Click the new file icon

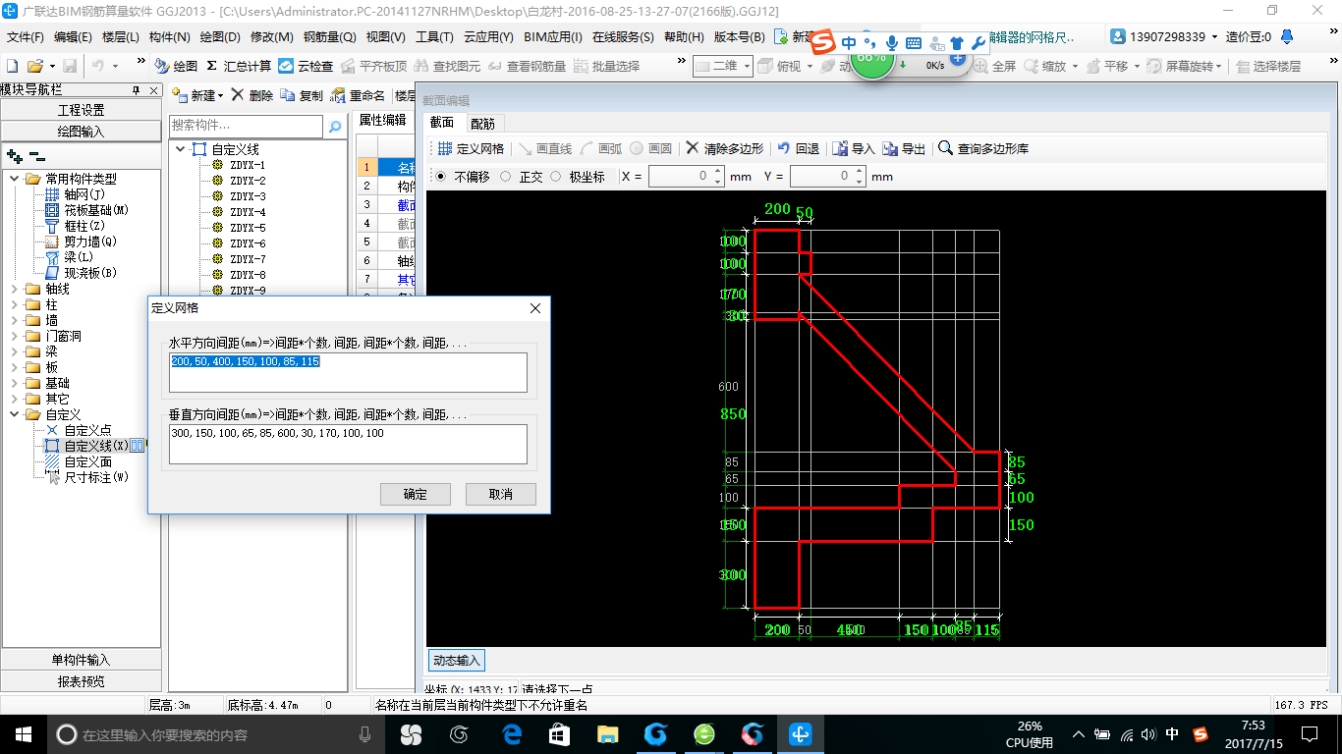click(x=12, y=66)
